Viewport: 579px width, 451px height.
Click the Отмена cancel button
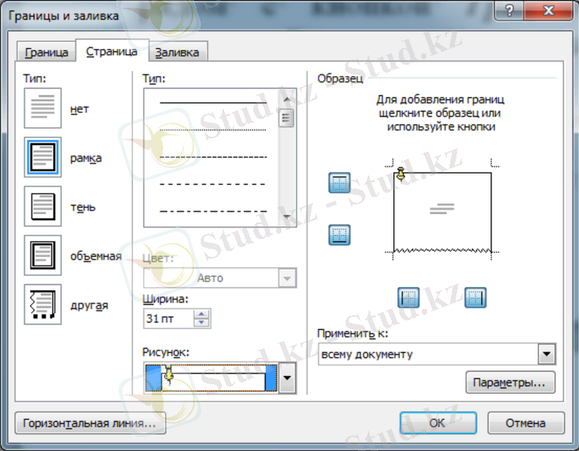(526, 423)
